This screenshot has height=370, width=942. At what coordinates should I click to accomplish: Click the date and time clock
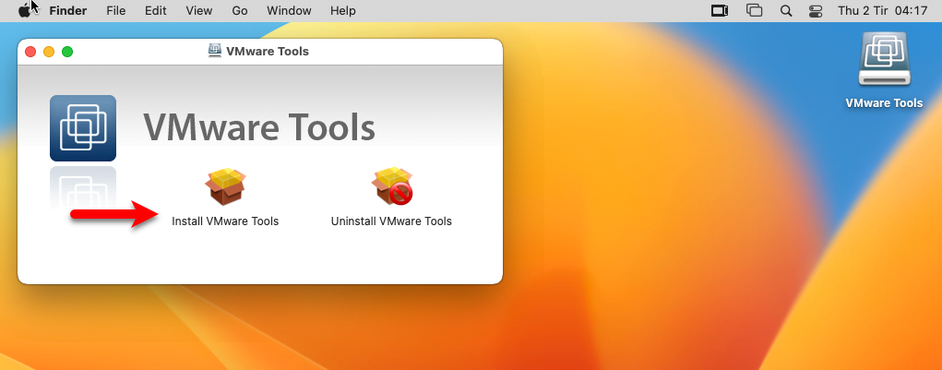[x=883, y=11]
